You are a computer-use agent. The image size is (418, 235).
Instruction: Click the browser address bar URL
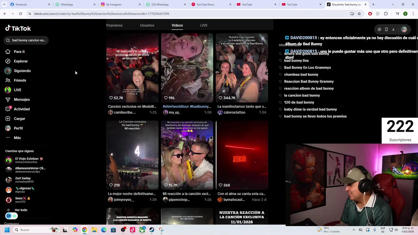tap(102, 14)
